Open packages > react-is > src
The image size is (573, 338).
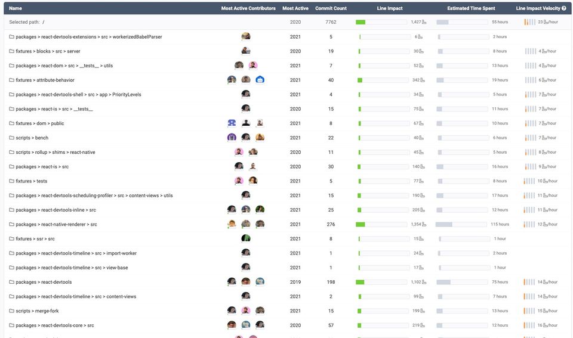click(42, 166)
